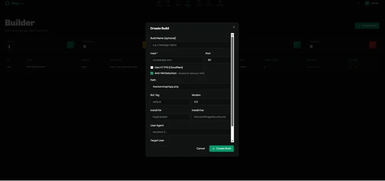Click the dialog scrollbar up arrow
The image size is (385, 181).
(x=232, y=35)
